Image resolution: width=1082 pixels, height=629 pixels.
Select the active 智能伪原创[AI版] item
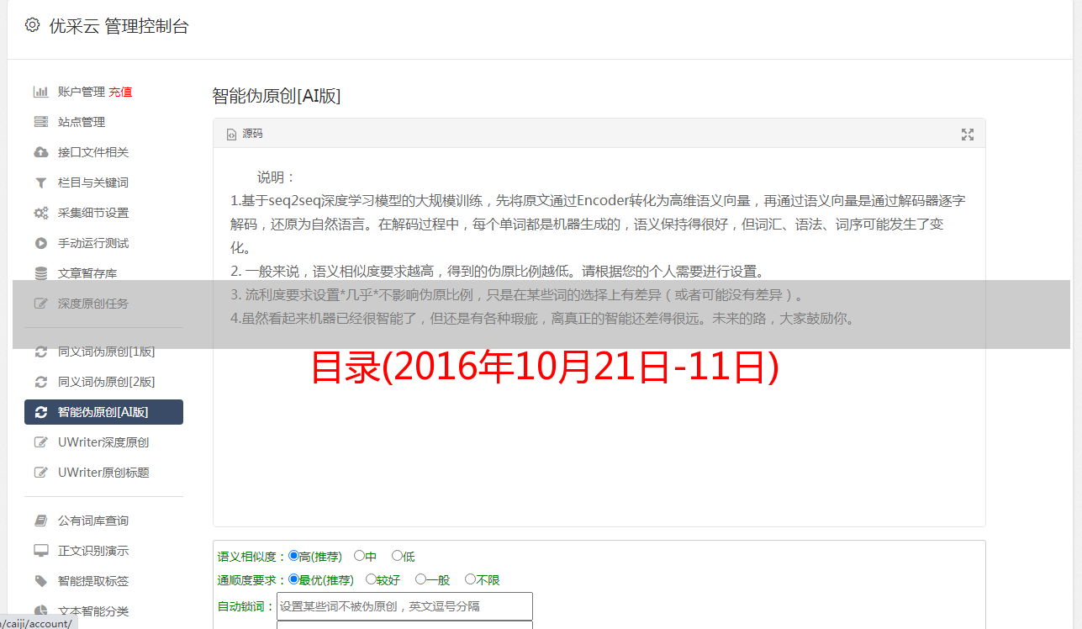(x=103, y=412)
